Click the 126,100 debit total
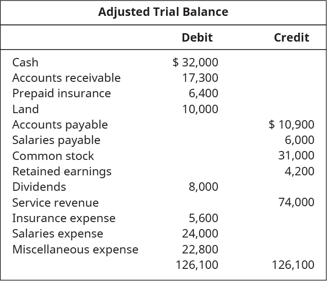327x281 pixels. tap(197, 265)
